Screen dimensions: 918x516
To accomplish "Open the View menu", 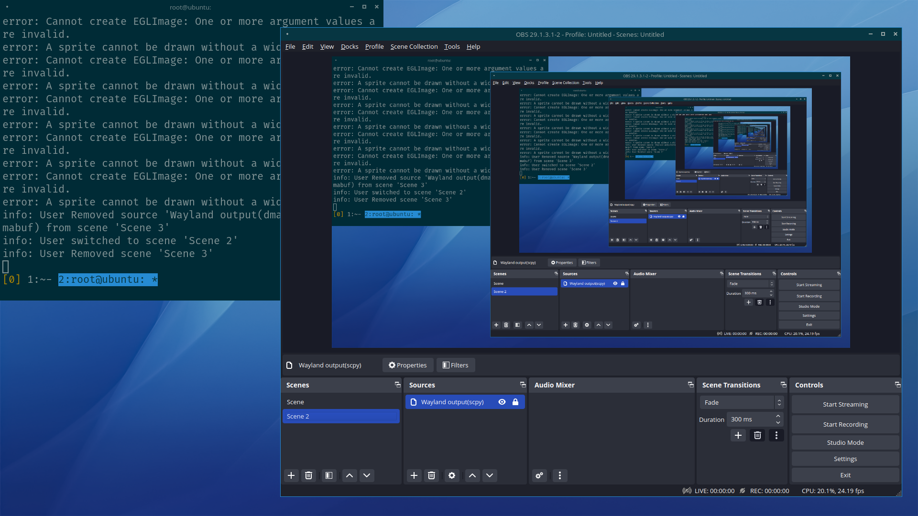I will [x=327, y=46].
